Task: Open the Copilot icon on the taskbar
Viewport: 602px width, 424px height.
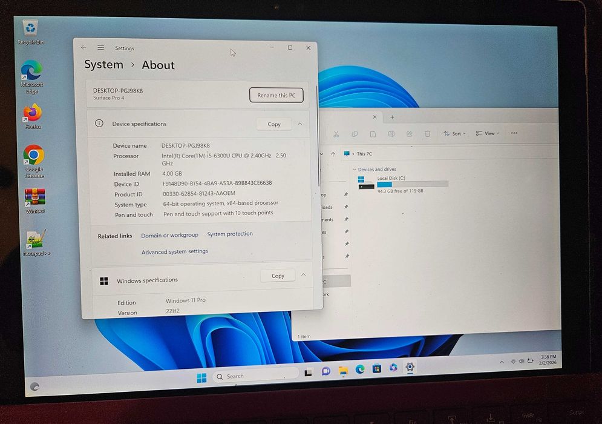Action: click(393, 368)
